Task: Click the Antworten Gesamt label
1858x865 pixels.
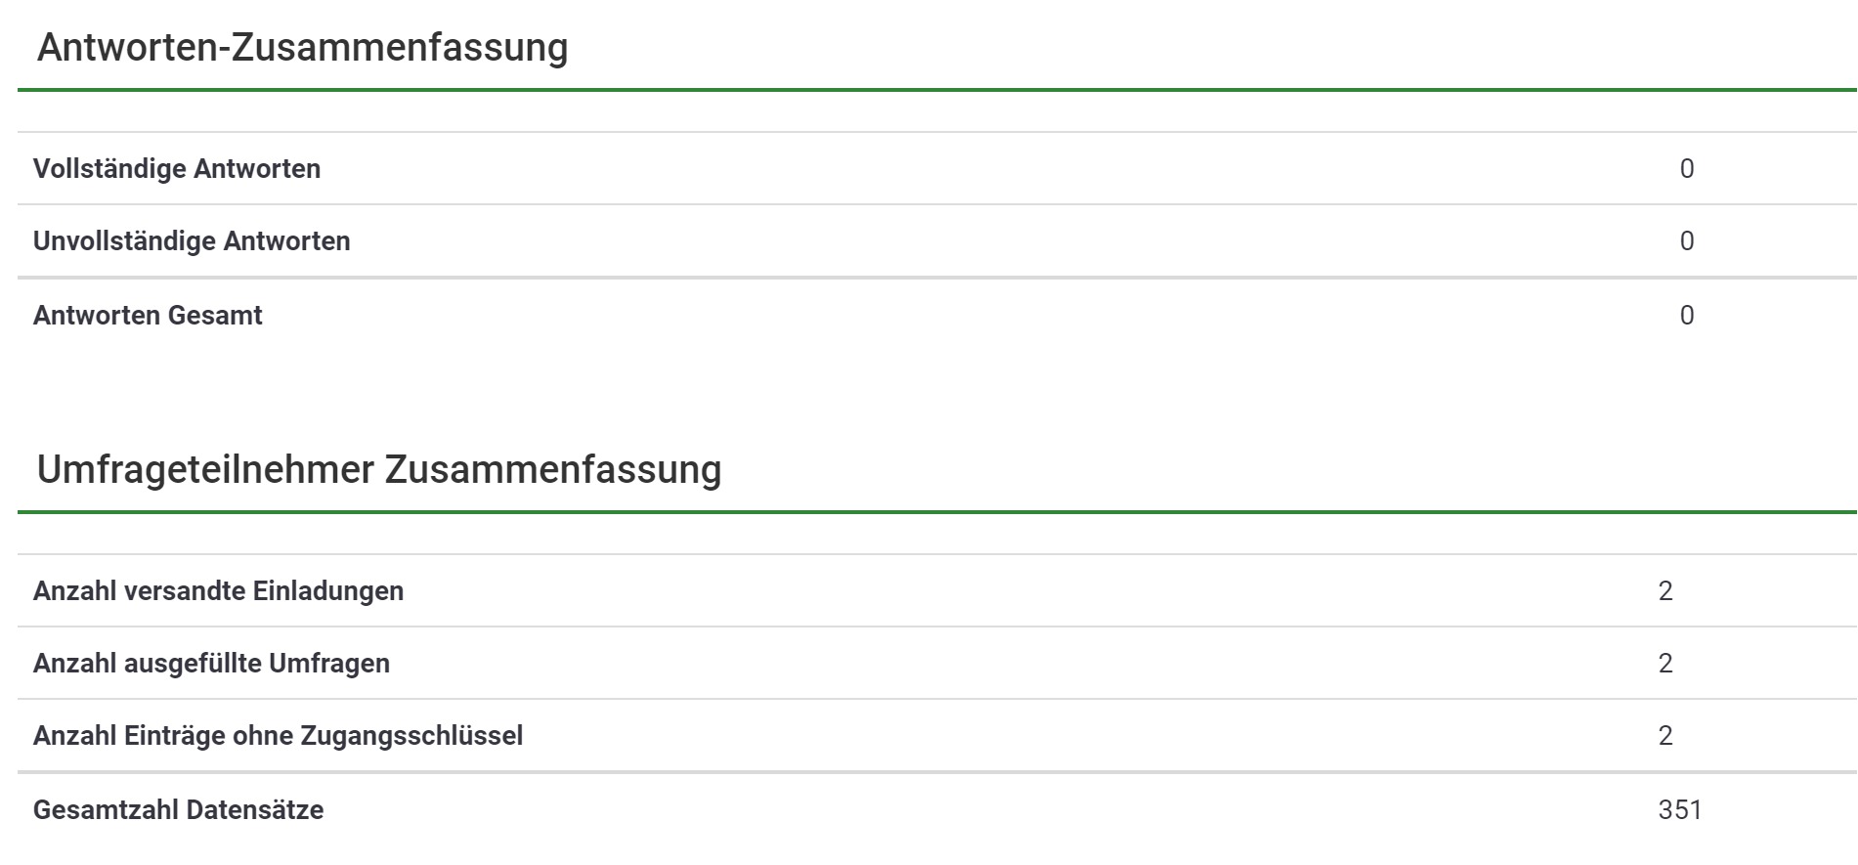Action: coord(148,316)
